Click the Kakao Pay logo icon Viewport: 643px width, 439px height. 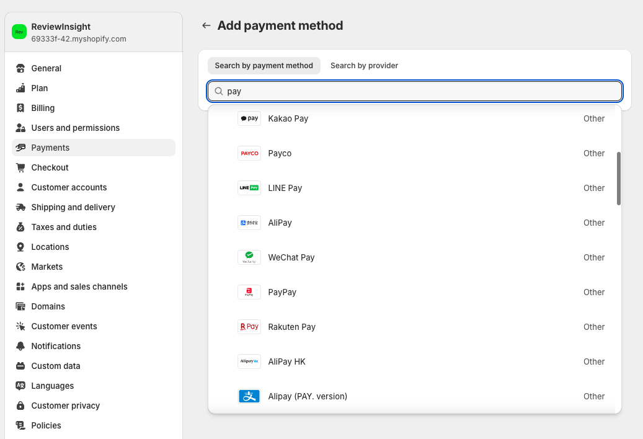(249, 118)
